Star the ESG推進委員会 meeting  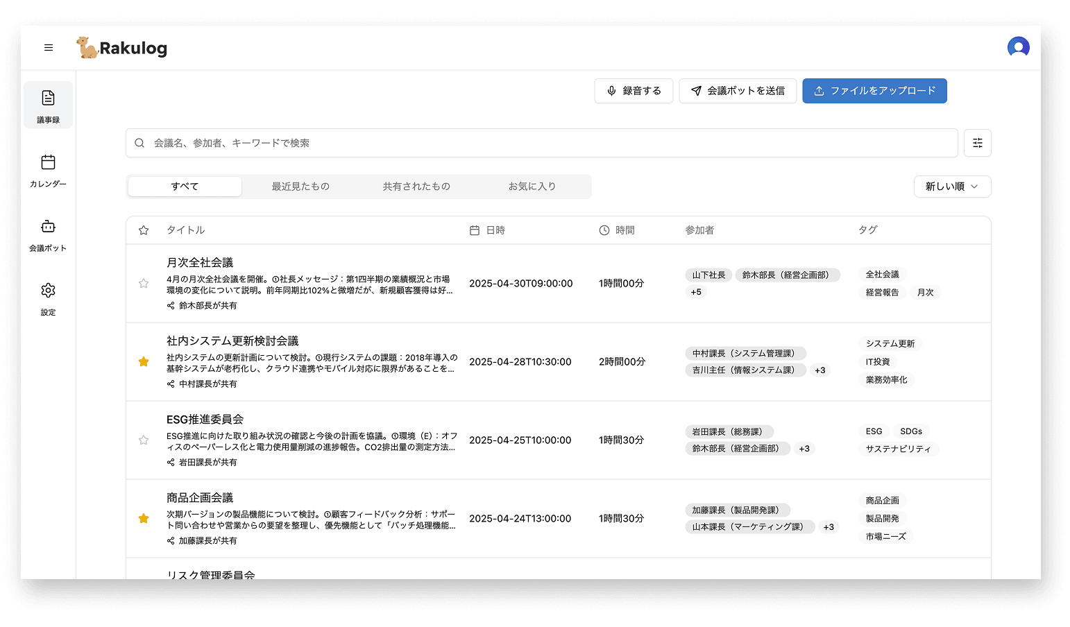pyautogui.click(x=144, y=440)
